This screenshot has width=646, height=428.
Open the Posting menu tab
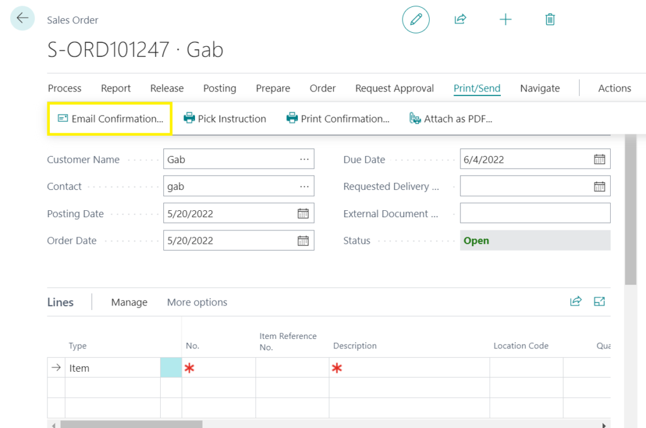click(x=220, y=88)
